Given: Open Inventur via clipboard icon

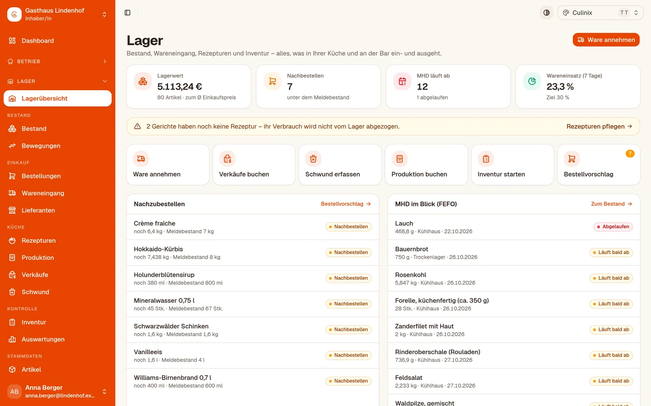Looking at the screenshot, I should point(12,322).
